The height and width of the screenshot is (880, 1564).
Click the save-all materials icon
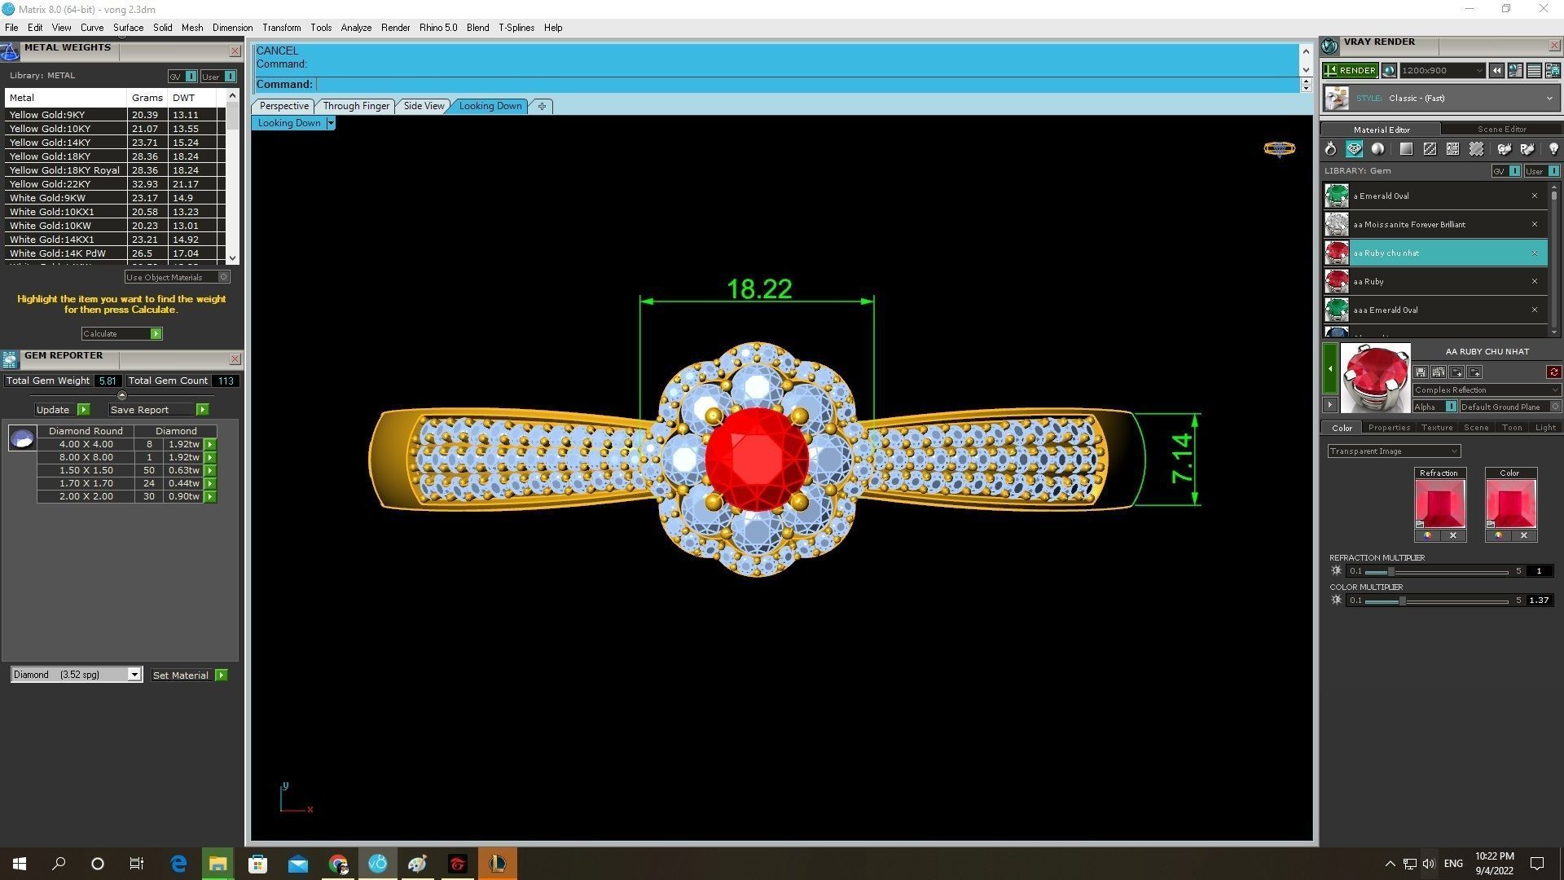(1439, 372)
